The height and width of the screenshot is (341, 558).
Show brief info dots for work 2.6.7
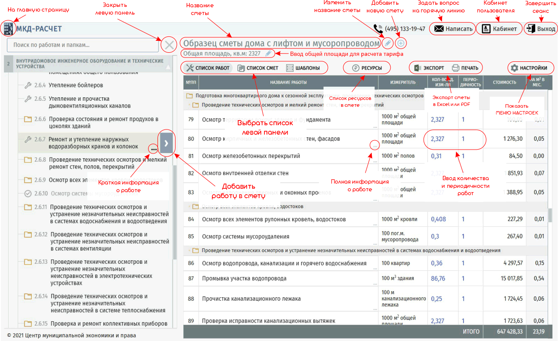tap(153, 149)
